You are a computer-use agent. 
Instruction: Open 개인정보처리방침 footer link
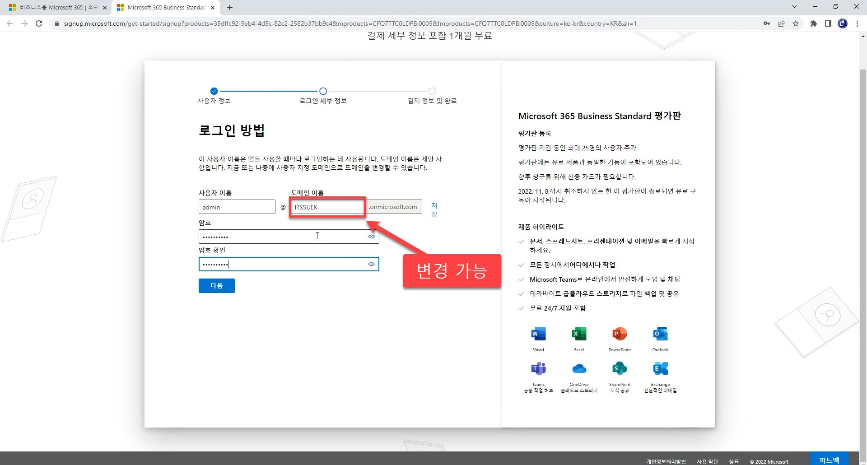(x=666, y=461)
